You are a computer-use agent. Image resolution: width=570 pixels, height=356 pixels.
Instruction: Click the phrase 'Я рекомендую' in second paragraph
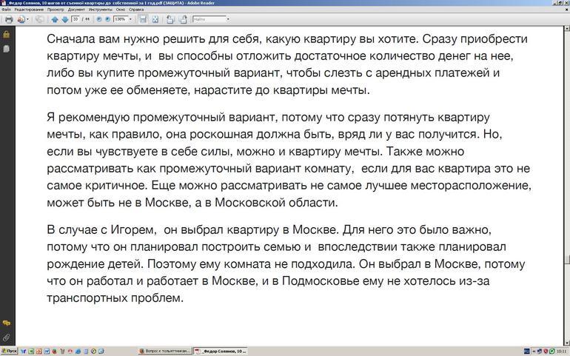click(88, 118)
